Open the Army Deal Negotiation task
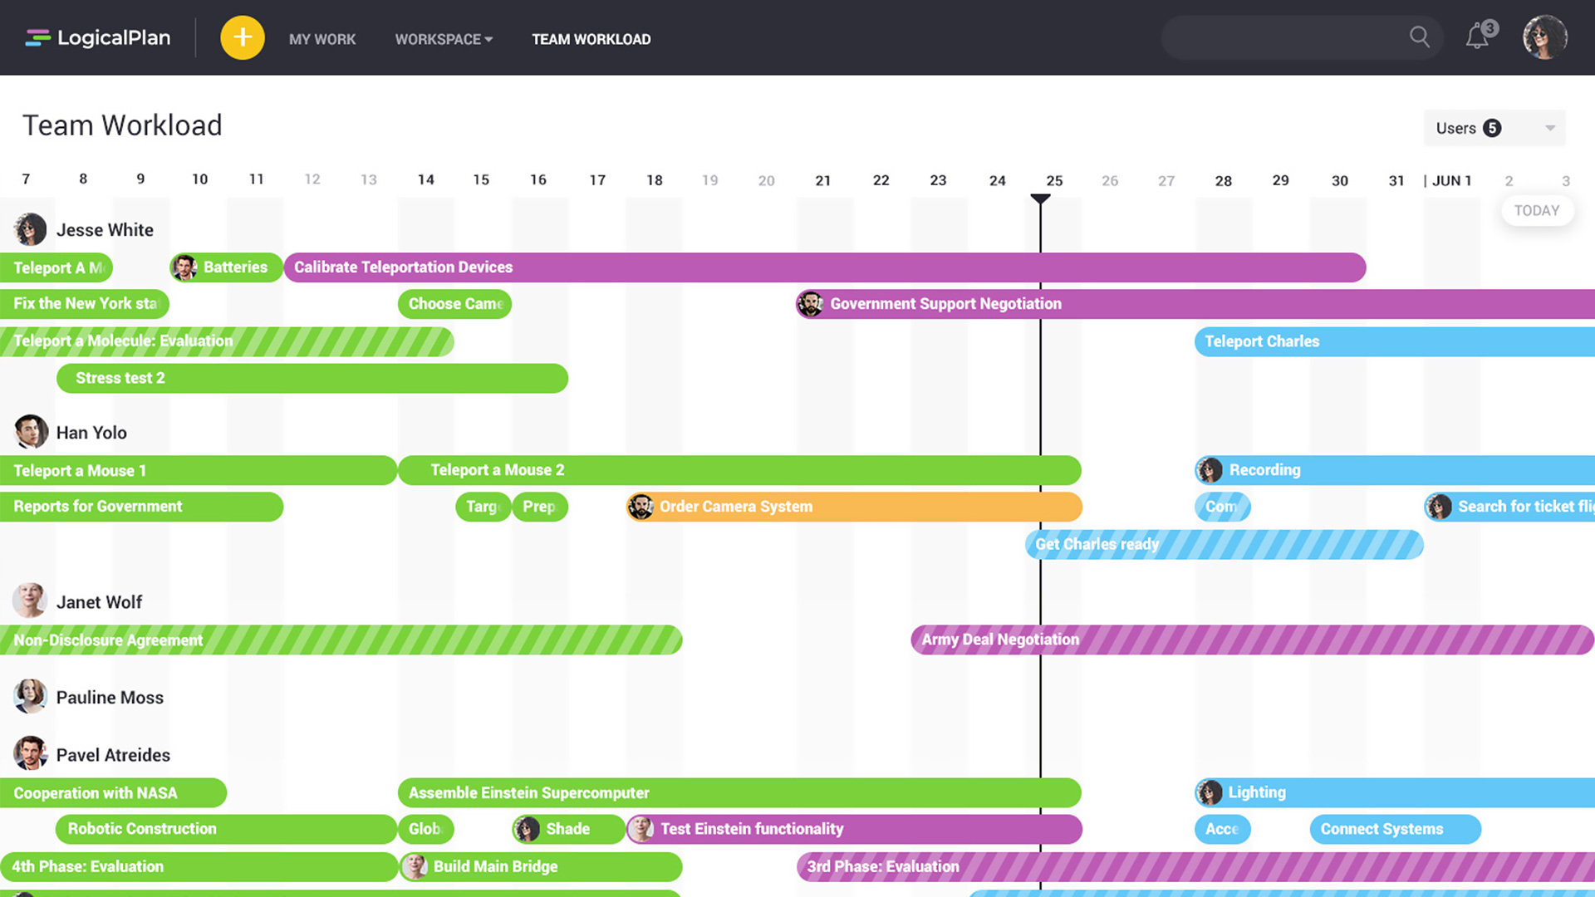 point(1253,640)
